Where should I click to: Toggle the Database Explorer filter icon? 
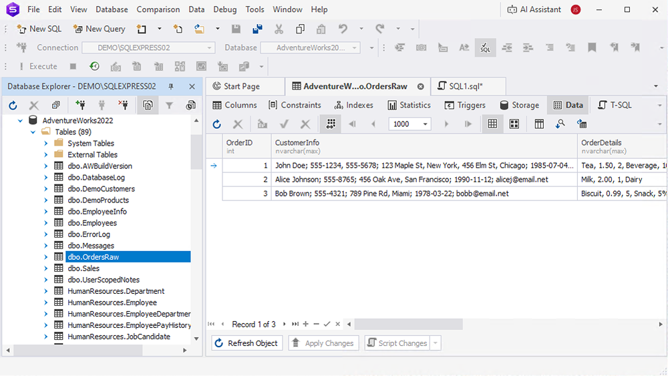169,106
